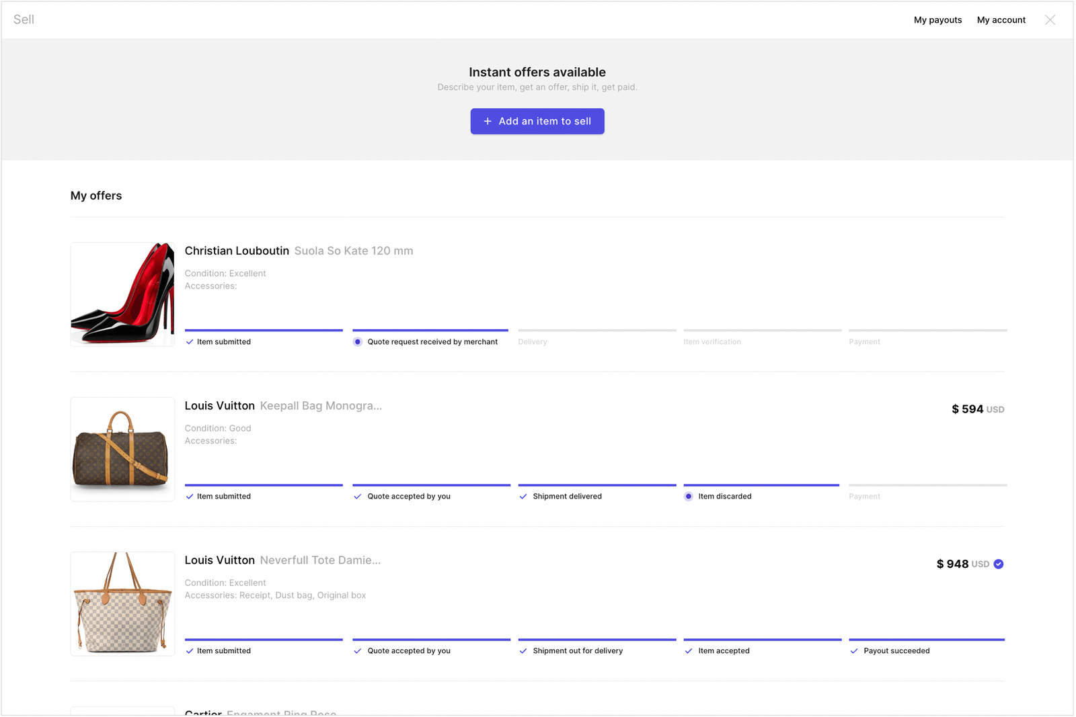Click the plus icon on Add an item button
The width and height of the screenshot is (1076, 717).
[487, 121]
